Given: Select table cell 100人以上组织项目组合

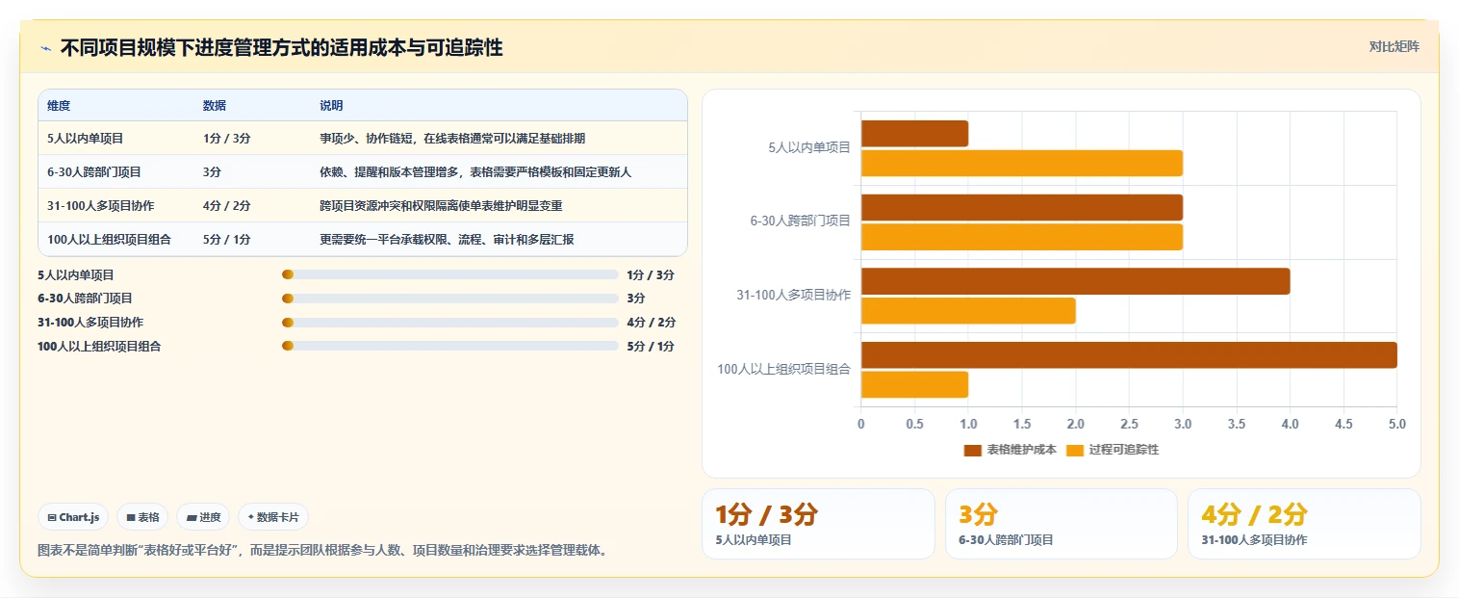Looking at the screenshot, I should tap(109, 240).
